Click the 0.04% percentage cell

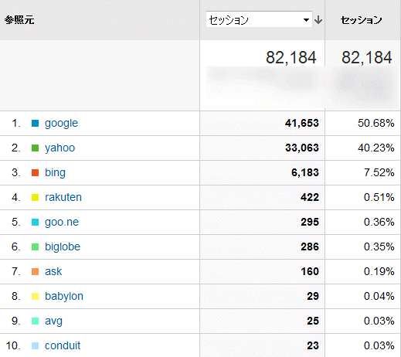[x=379, y=297]
